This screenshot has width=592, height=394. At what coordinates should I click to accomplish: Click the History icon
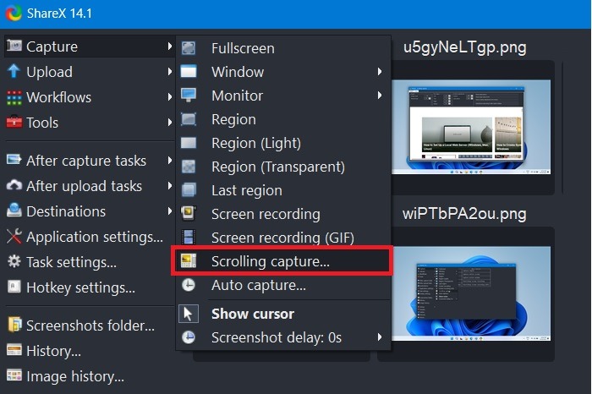pyautogui.click(x=14, y=350)
